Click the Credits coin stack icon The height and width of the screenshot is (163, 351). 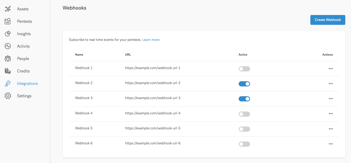pos(8,71)
